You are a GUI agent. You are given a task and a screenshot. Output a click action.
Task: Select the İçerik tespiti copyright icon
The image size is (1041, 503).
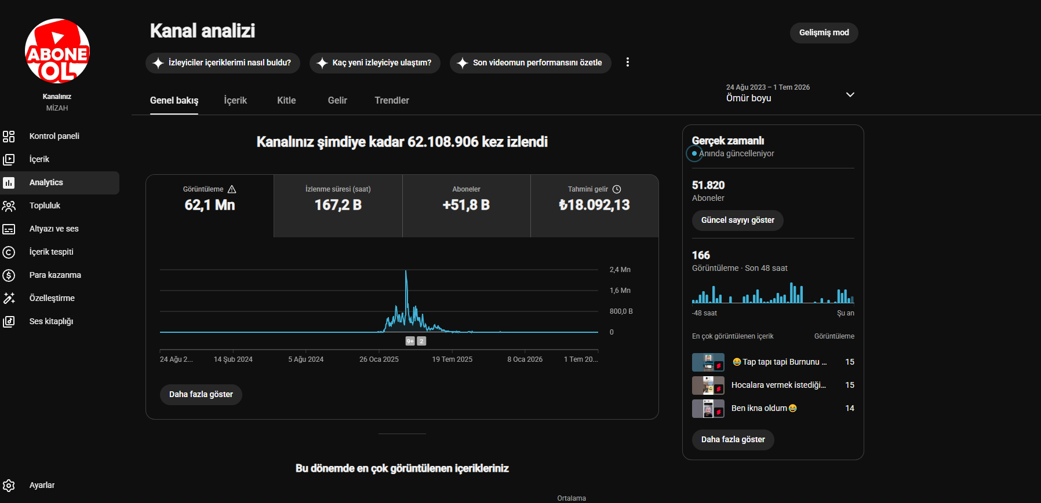[x=9, y=252]
